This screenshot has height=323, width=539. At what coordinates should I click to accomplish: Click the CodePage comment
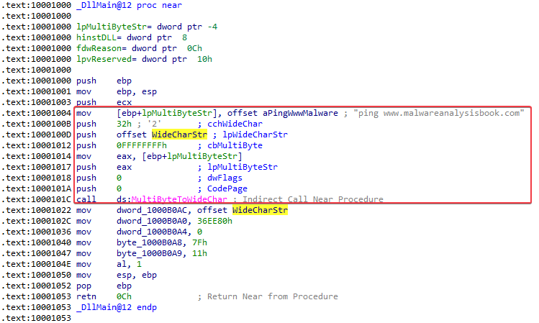[227, 188]
